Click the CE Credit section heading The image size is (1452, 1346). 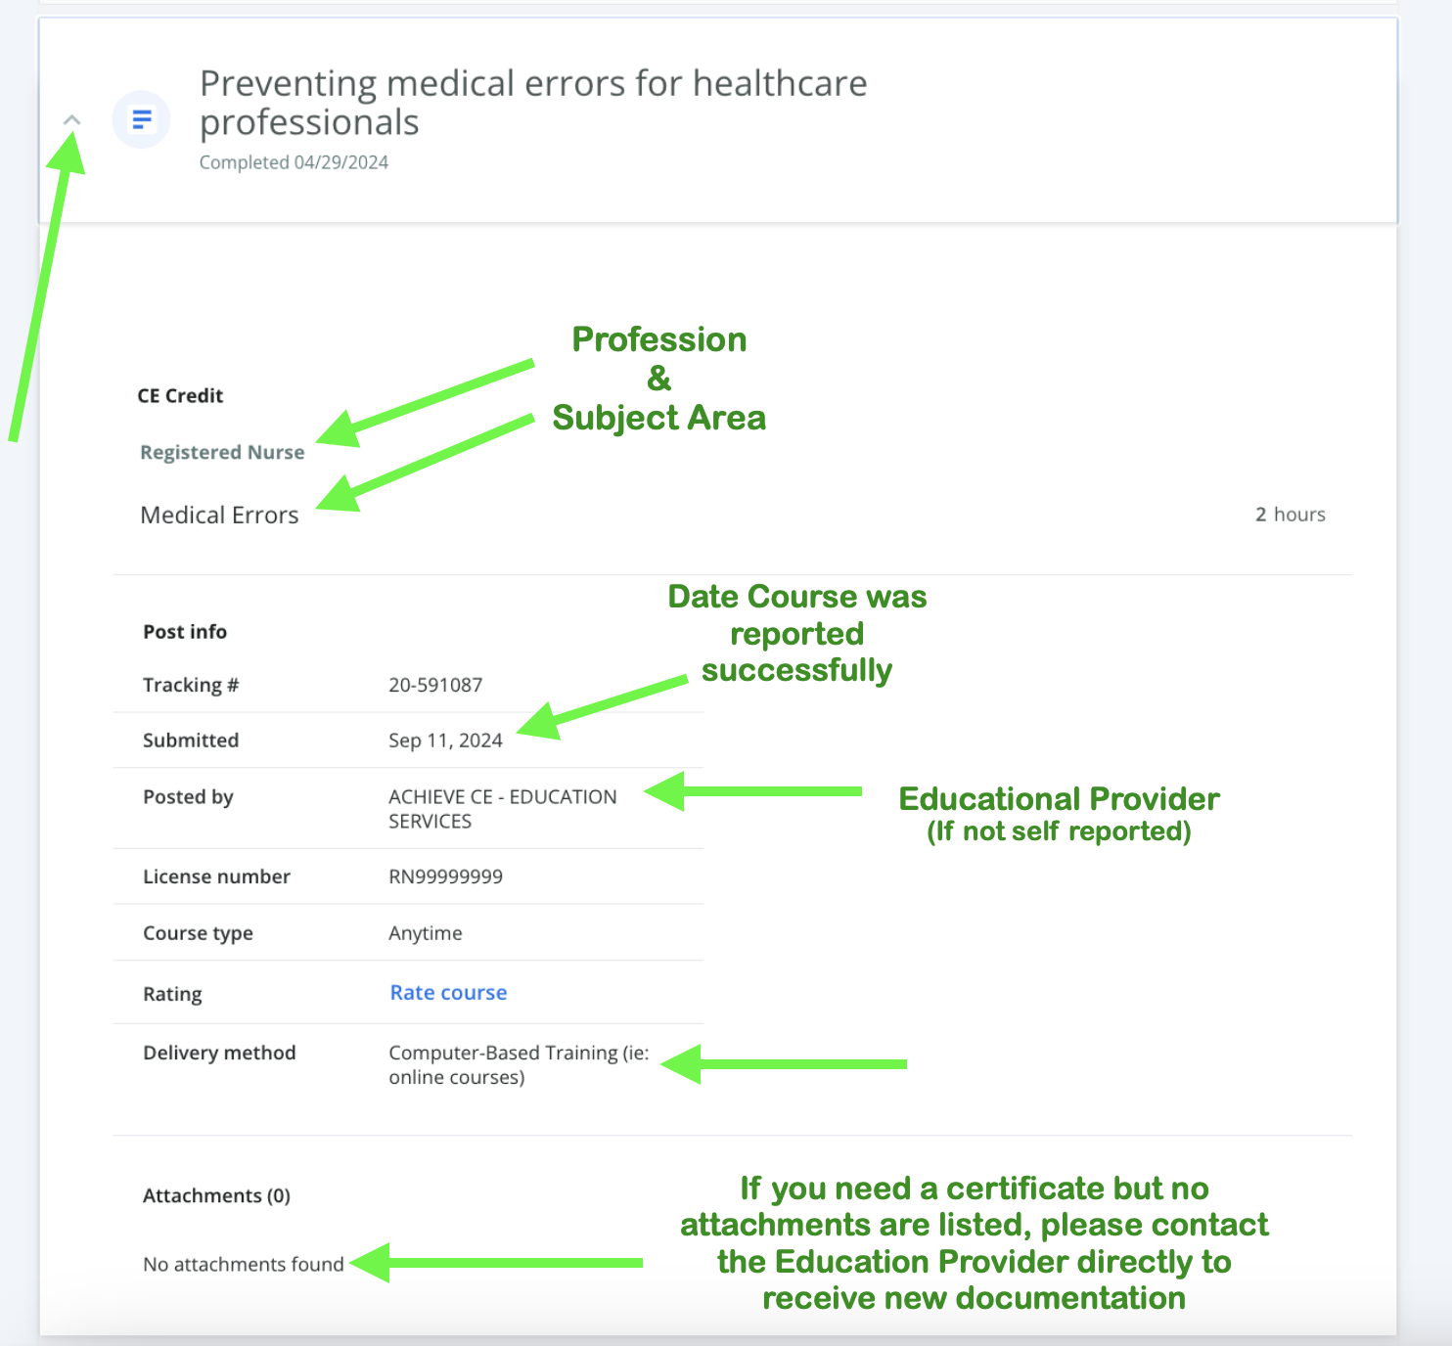[x=180, y=395]
